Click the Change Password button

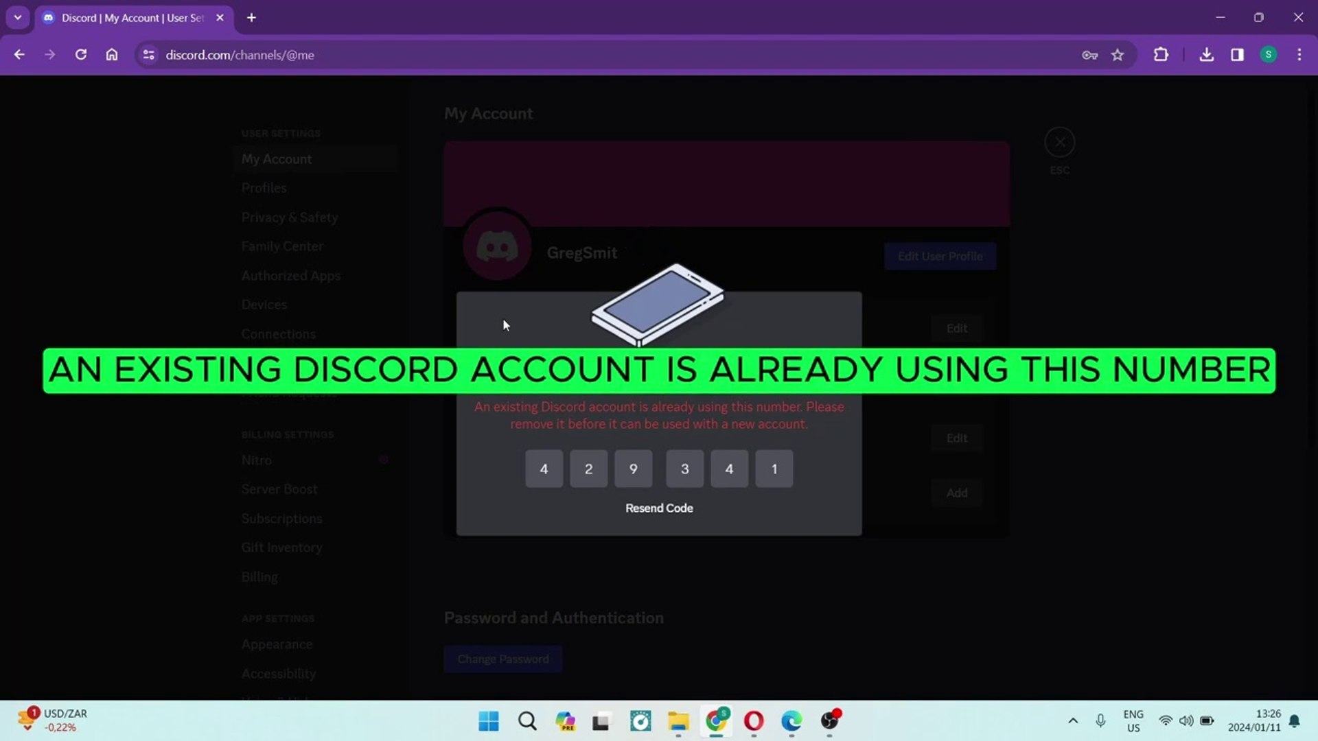(502, 659)
